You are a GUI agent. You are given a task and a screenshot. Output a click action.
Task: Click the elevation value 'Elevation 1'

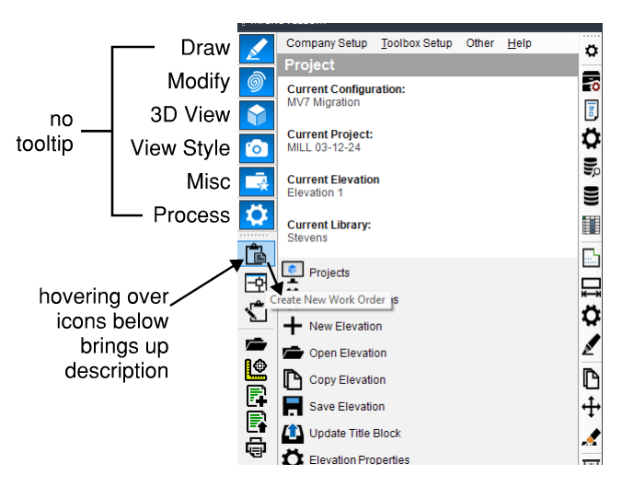[x=315, y=193]
